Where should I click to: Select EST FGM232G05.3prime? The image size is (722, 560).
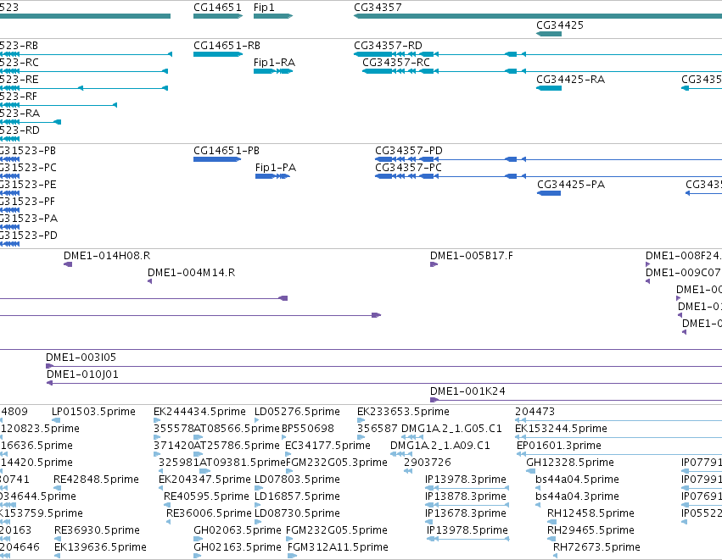[x=337, y=463]
